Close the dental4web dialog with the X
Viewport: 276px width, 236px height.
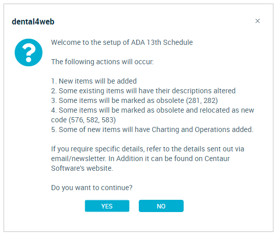258,21
